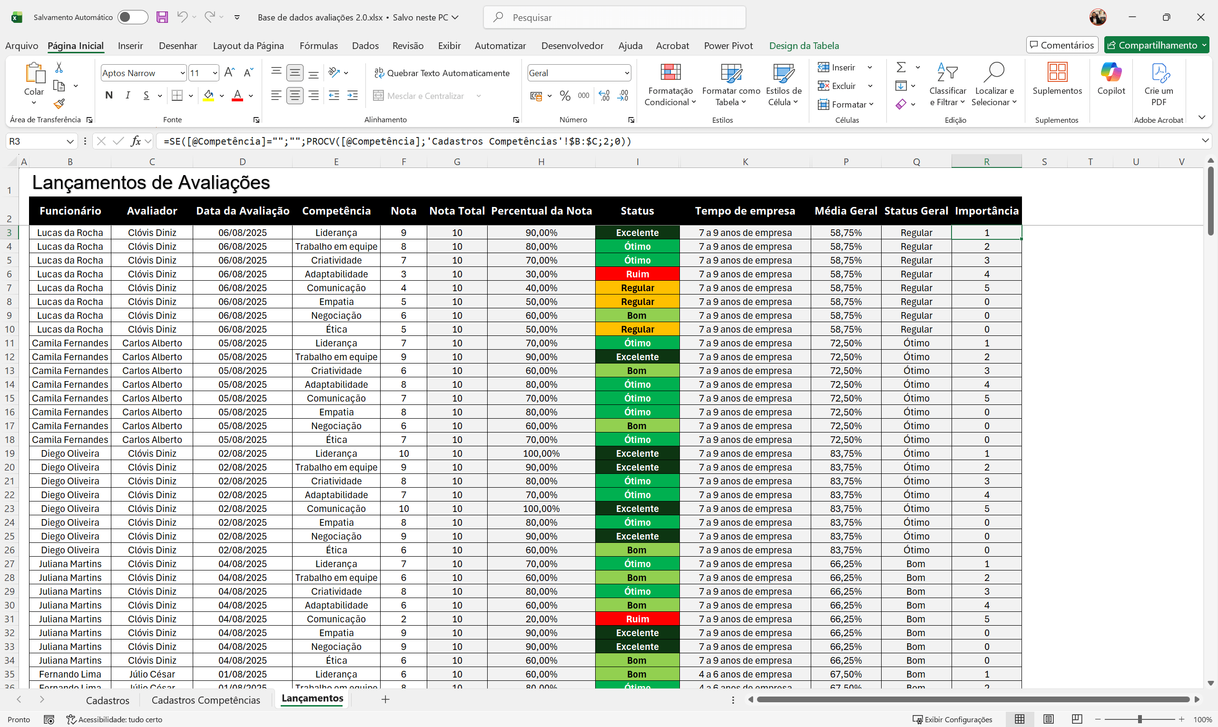Open the Aptos Narrow font dropdown
The width and height of the screenshot is (1218, 727).
[x=182, y=73]
